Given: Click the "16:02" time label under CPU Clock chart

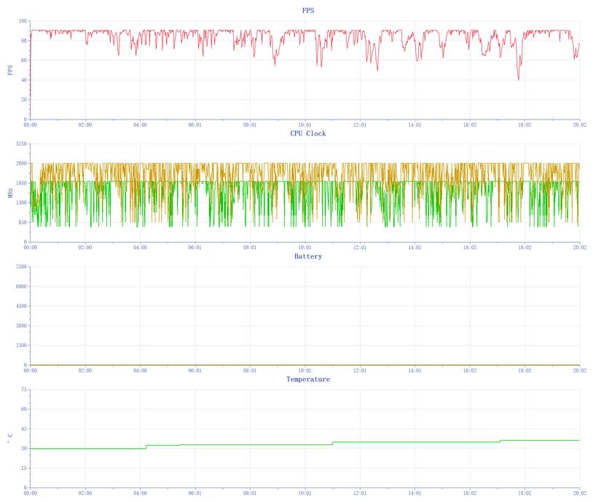Looking at the screenshot, I should pos(470,248).
